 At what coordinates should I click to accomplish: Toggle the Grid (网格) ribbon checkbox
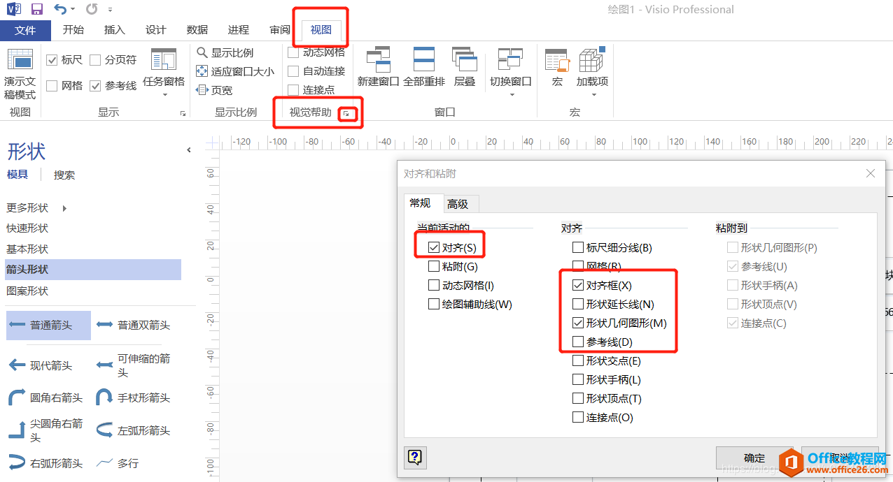(52, 86)
